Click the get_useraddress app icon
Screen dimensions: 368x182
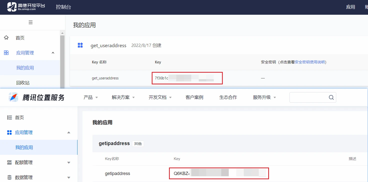click(80, 45)
